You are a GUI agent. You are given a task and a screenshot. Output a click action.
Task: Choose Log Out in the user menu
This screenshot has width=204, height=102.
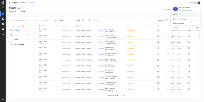pyautogui.click(x=185, y=28)
